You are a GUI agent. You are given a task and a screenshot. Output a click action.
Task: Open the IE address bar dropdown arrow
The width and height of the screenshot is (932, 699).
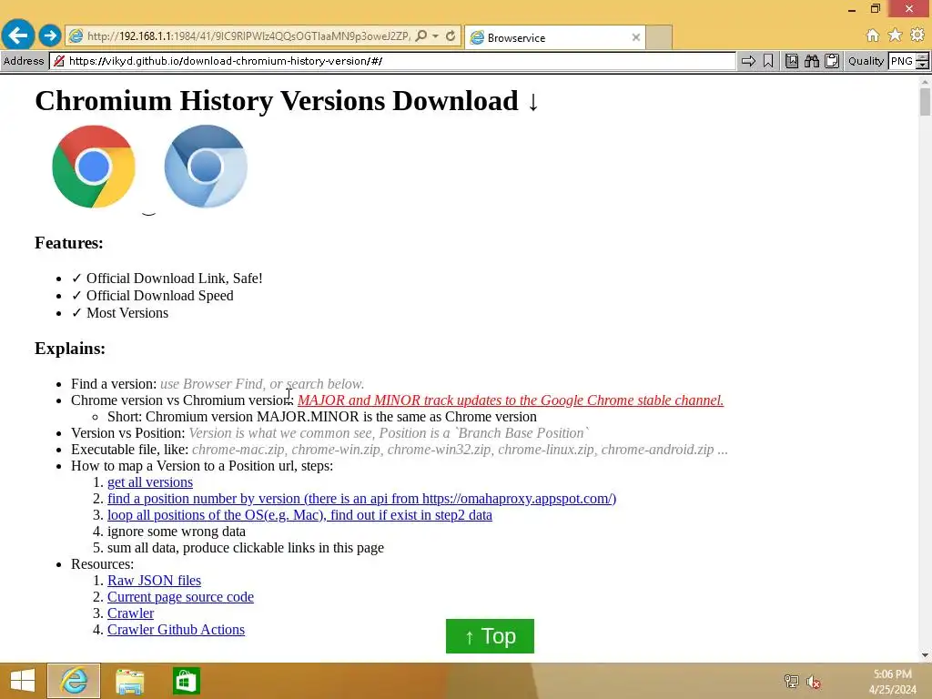pyautogui.click(x=436, y=35)
